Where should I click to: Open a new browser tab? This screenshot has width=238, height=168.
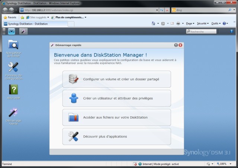tap(71, 24)
